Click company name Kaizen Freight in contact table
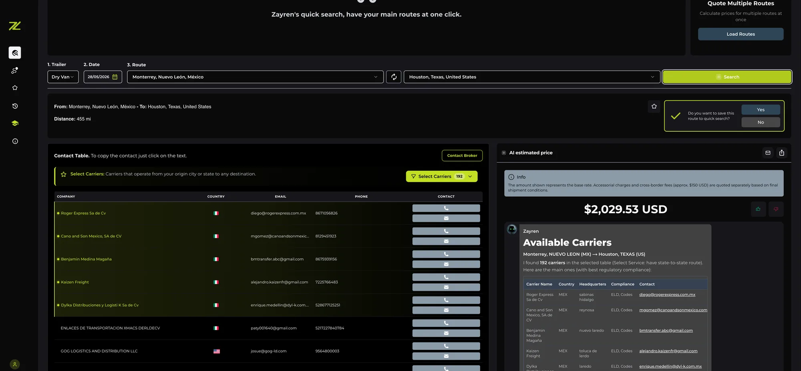Image resolution: width=801 pixels, height=371 pixels. coord(75,282)
